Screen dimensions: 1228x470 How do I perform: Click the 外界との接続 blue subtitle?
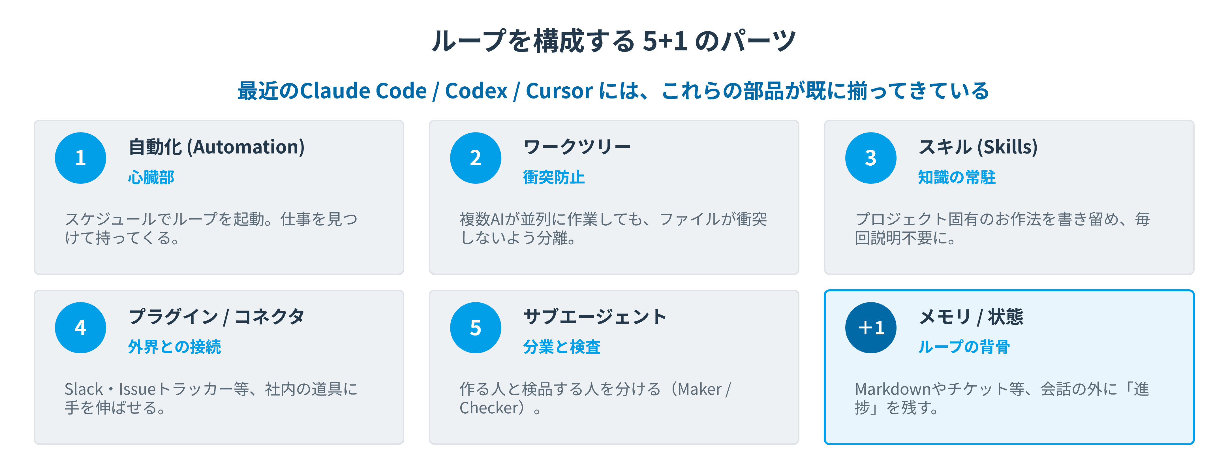pos(174,347)
